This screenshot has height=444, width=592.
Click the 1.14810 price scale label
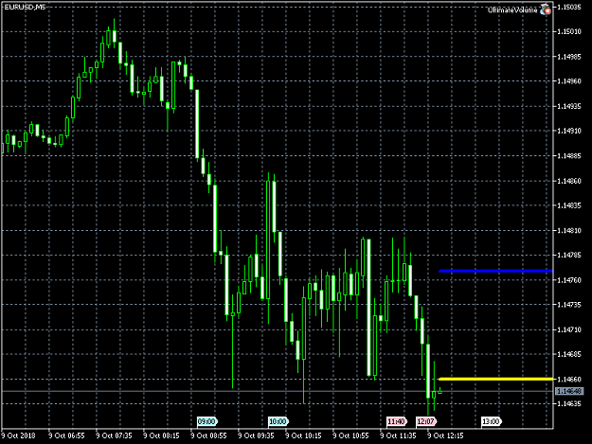(x=569, y=230)
